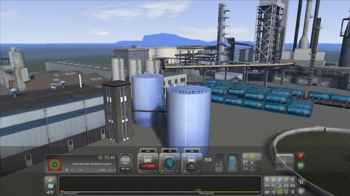Screen dimensions: 350x196
Task: Zoom in with the plus icon
Action: [286, 192]
